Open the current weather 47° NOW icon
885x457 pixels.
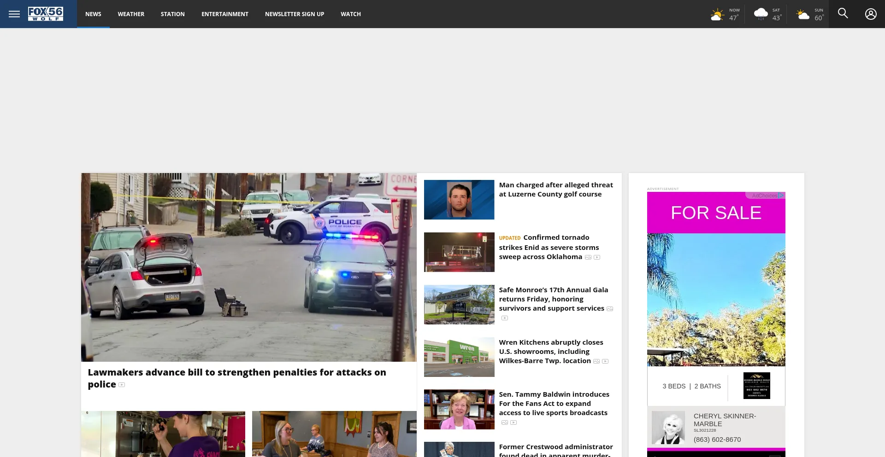pyautogui.click(x=717, y=15)
